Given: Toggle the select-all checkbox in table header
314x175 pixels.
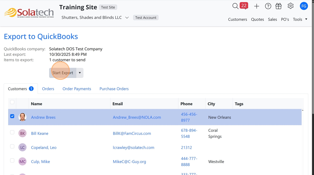Looking at the screenshot, I should coord(12,102).
